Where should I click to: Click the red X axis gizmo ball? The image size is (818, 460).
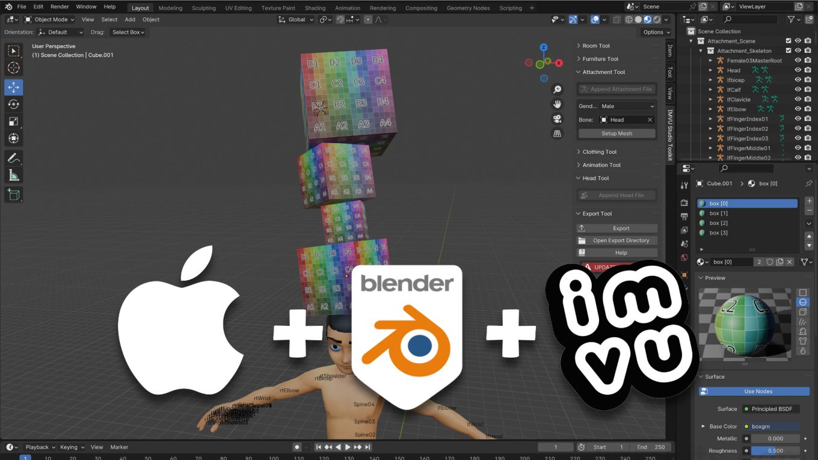[x=559, y=63]
